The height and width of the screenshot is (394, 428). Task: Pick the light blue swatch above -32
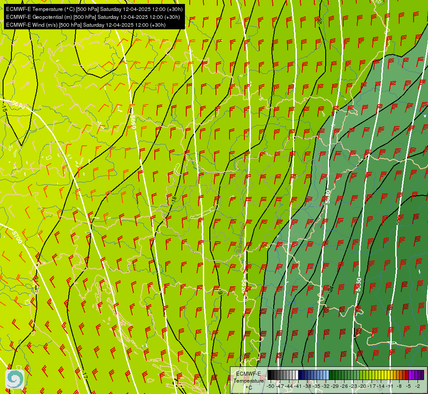[x=327, y=375]
